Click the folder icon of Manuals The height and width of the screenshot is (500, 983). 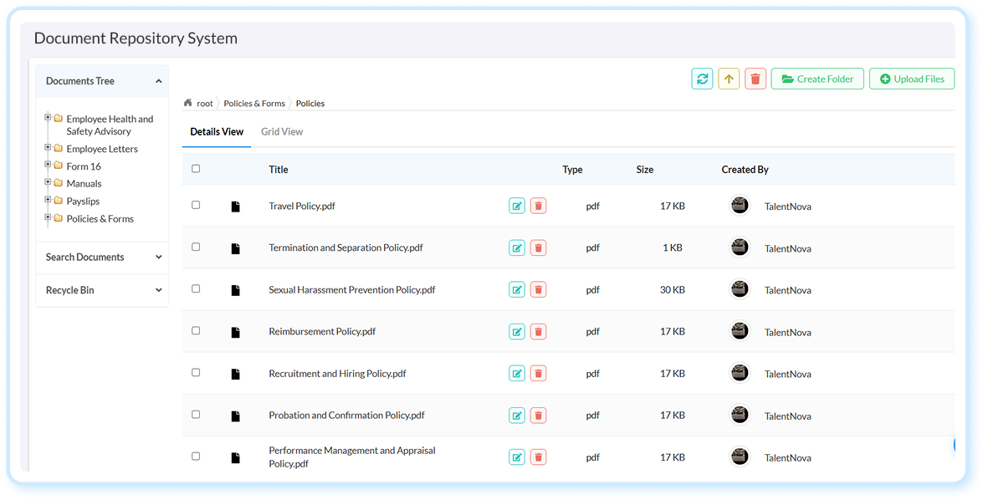(x=59, y=183)
